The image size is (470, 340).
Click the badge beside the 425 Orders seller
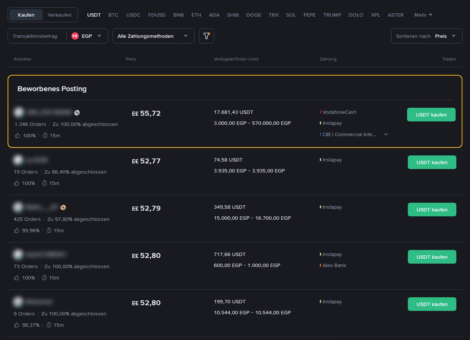(x=63, y=207)
